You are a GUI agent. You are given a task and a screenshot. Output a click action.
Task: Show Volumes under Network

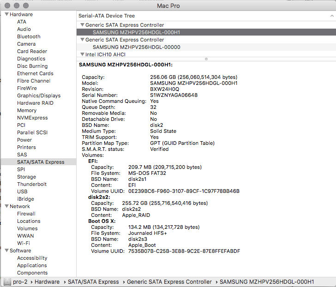[27, 229]
